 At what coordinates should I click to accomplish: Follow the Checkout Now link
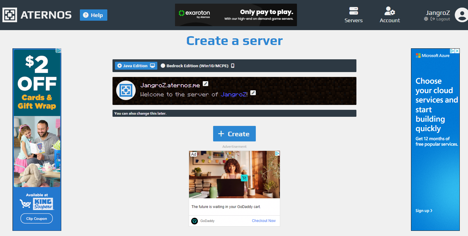(263, 221)
